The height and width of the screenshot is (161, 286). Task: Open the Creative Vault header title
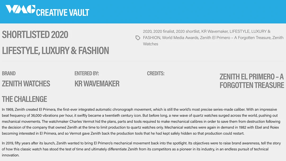pos(62,12)
